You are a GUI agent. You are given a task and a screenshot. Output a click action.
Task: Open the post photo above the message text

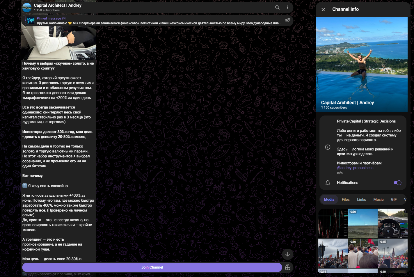[58, 42]
